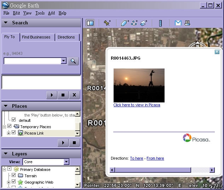The width and height of the screenshot is (224, 190).
Task: Open the File menu
Action: pyautogui.click(x=6, y=13)
